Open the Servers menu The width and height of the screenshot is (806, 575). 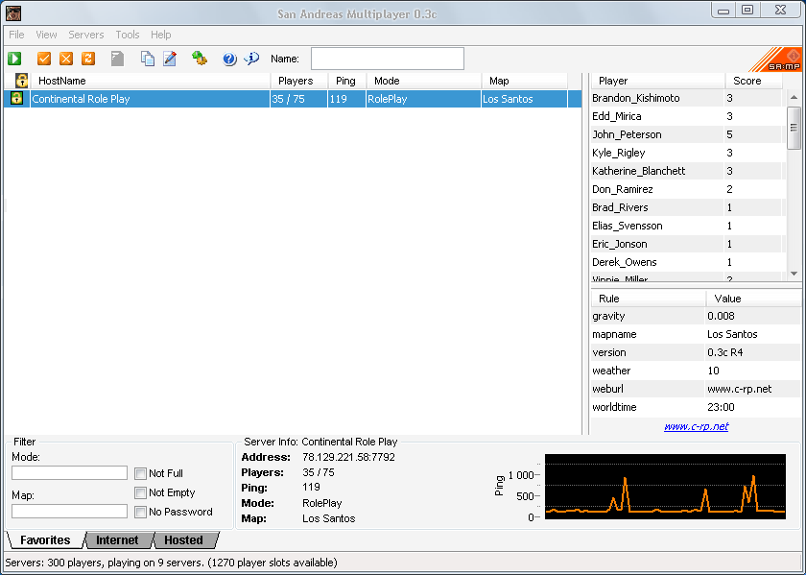point(85,35)
